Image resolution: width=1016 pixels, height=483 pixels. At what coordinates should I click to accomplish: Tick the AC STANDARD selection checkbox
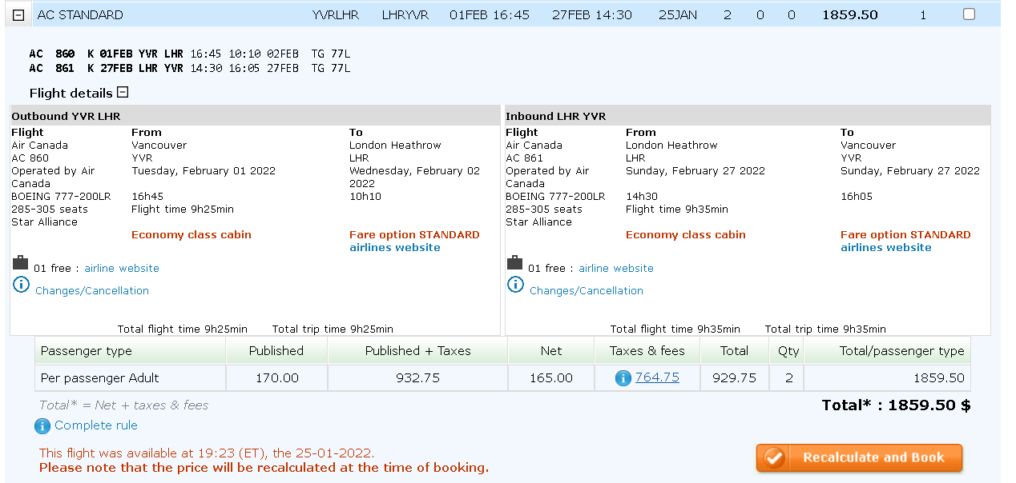969,14
